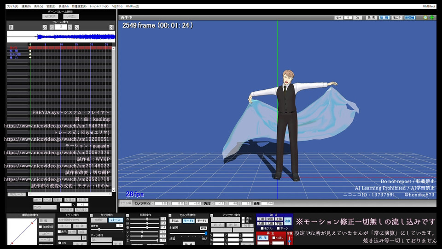Toggle the 追従 follow view button
This screenshot has width=442, height=249.
tap(288, 221)
